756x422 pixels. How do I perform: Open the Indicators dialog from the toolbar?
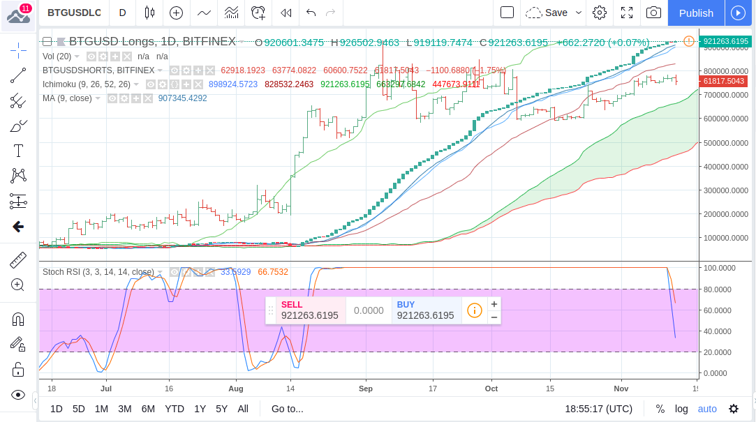(x=230, y=13)
